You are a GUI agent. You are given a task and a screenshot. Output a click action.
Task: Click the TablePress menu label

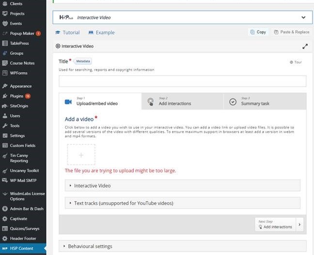(19, 43)
